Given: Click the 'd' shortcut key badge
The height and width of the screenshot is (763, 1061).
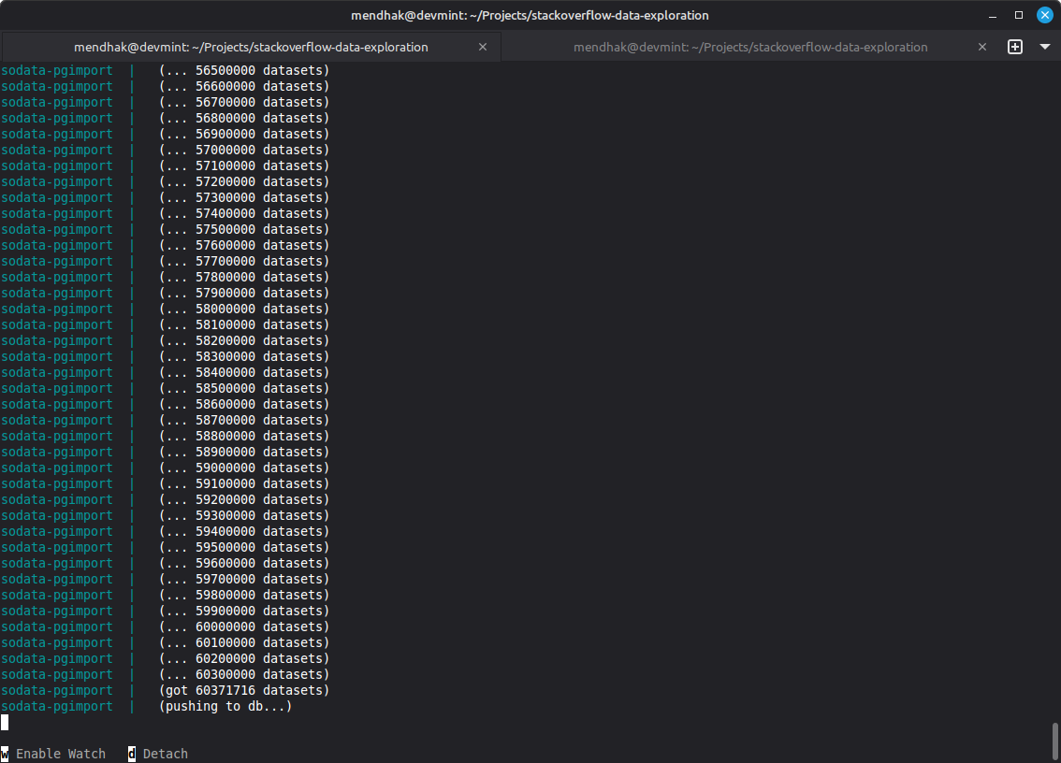Looking at the screenshot, I should tap(132, 754).
